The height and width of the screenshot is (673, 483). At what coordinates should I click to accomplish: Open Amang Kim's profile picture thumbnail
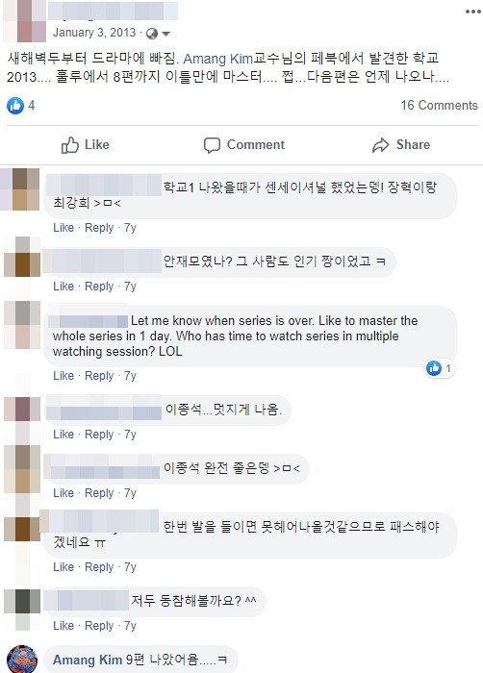click(22, 659)
